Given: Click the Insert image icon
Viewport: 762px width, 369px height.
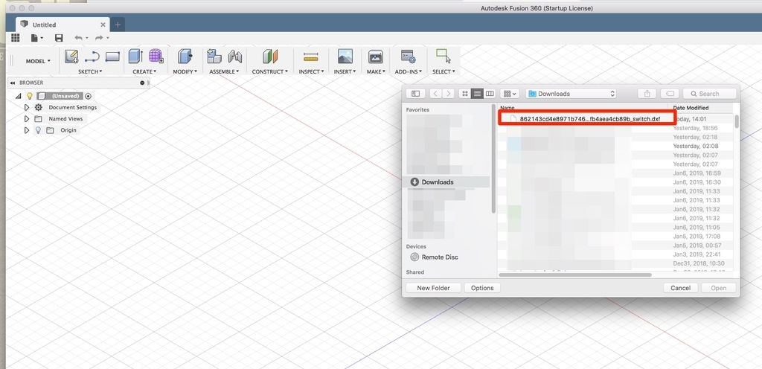Looking at the screenshot, I should (345, 57).
